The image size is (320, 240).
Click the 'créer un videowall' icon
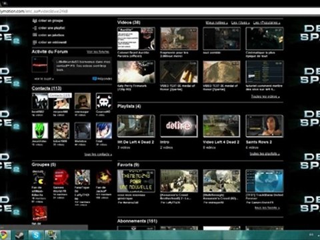[35, 42]
